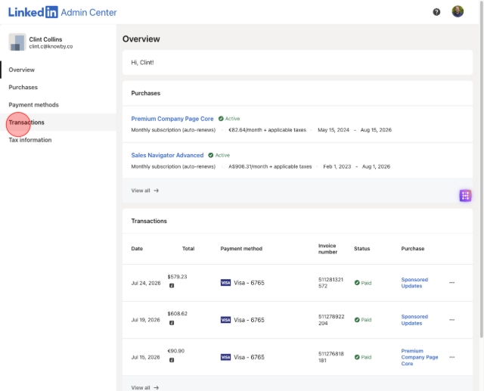The height and width of the screenshot is (391, 484).
Task: Click the LinkedIn Admin Center logo
Action: click(62, 12)
